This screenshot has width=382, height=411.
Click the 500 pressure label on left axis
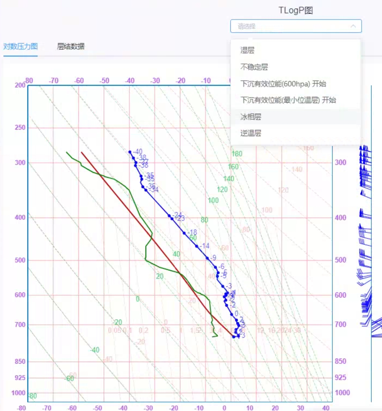tap(20, 260)
